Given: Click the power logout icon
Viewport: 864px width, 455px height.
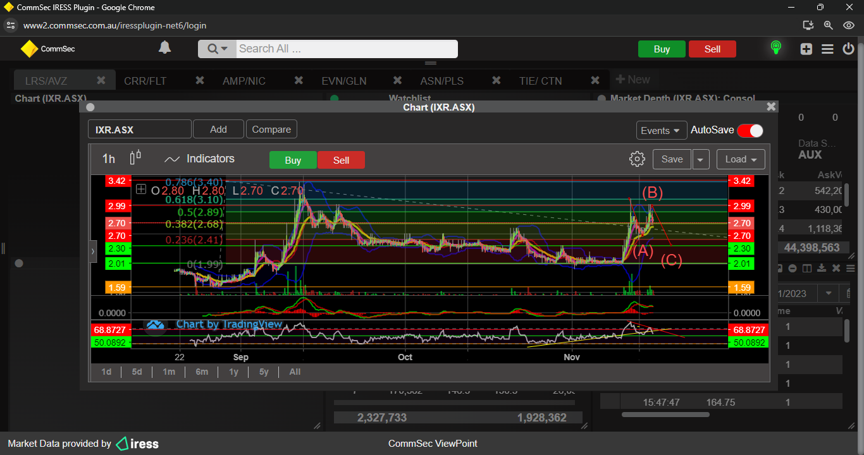Looking at the screenshot, I should tap(848, 49).
